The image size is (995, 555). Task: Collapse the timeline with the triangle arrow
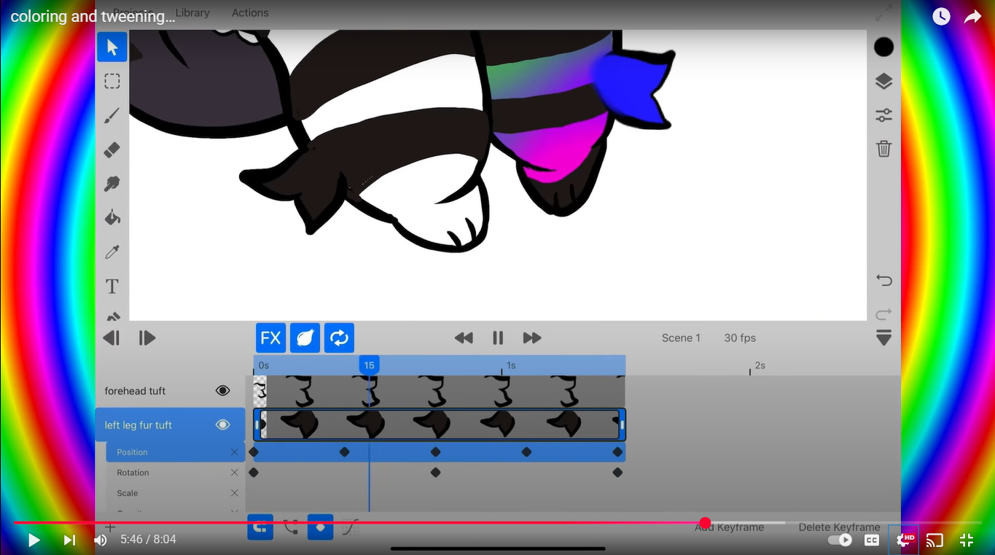(883, 338)
